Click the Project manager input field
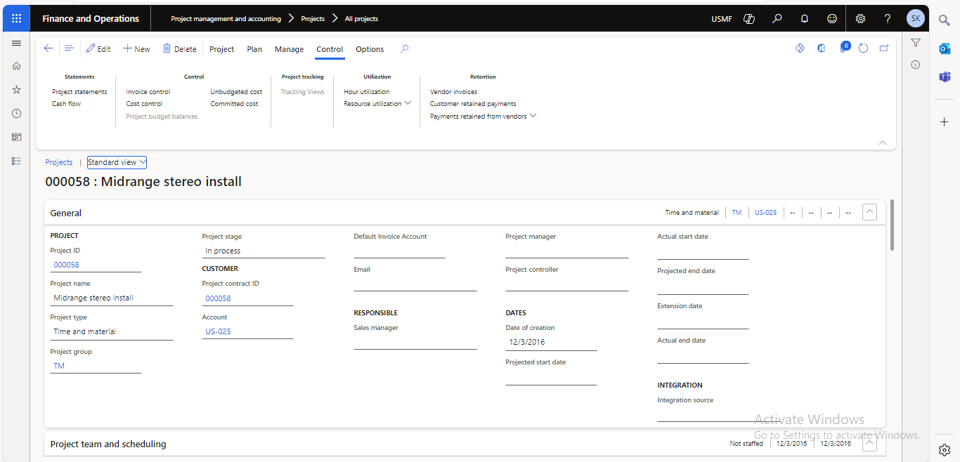 pos(566,251)
